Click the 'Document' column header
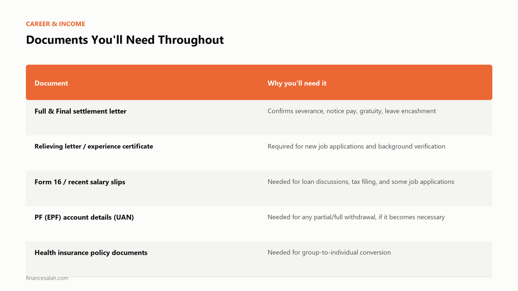 click(x=51, y=83)
